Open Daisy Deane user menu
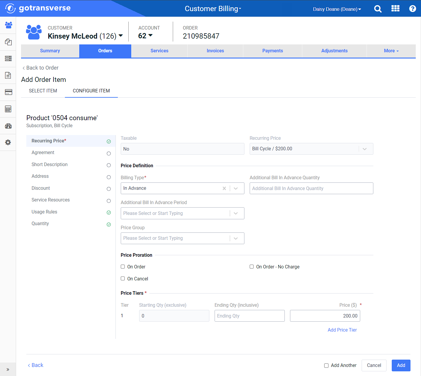This screenshot has width=421, height=376. coord(337,9)
